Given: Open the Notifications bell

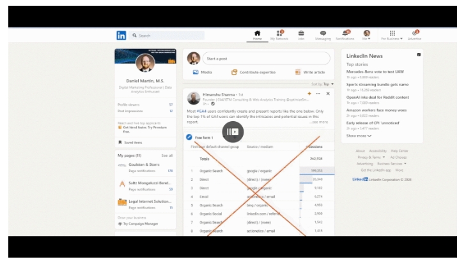Looking at the screenshot, I should coord(345,35).
